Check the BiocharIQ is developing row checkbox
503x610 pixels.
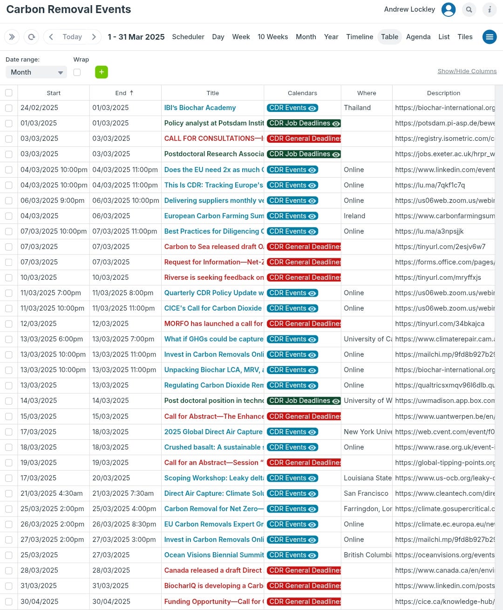tap(9, 586)
